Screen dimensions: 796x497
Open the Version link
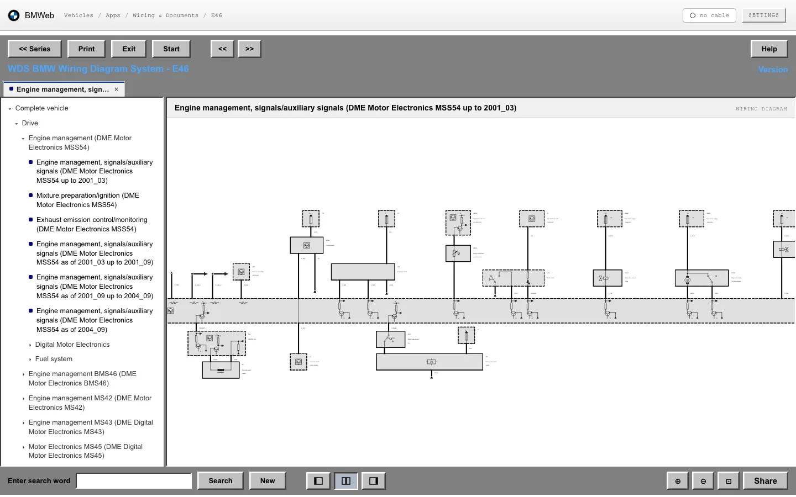(x=773, y=70)
